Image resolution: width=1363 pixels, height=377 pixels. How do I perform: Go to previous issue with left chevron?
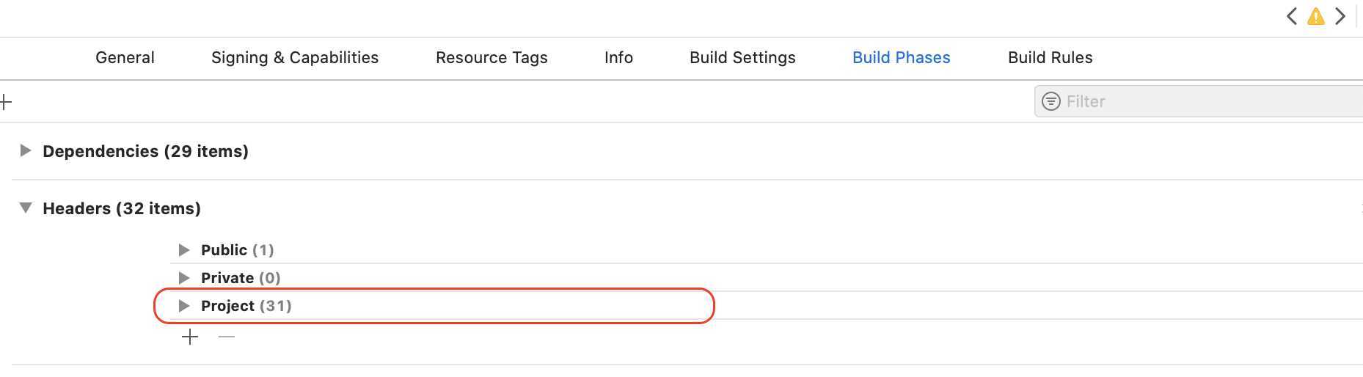click(x=1292, y=16)
